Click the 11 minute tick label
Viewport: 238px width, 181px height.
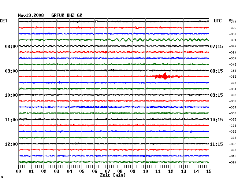click(x=158, y=171)
